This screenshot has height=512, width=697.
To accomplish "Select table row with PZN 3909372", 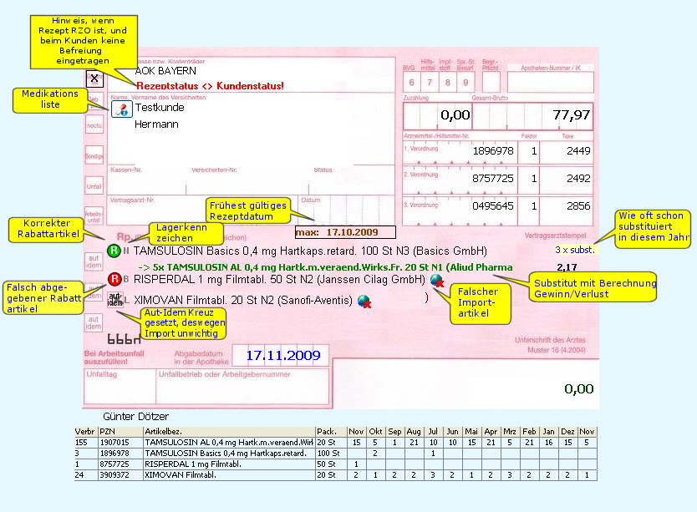I will tap(336, 474).
